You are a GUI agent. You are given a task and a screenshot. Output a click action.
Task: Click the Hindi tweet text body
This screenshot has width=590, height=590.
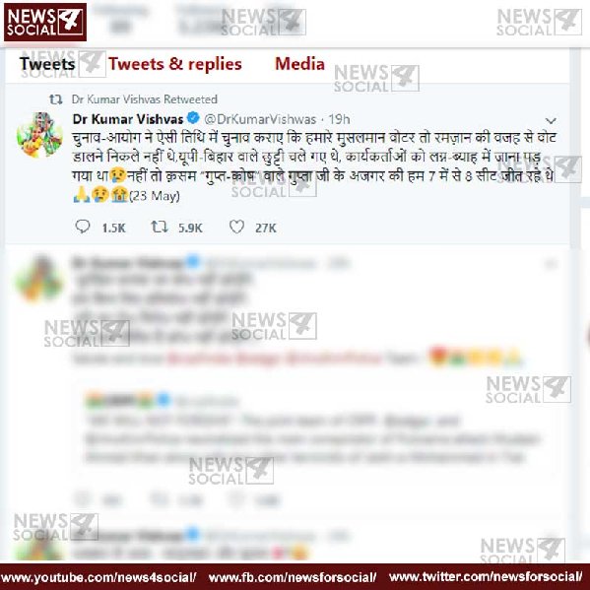314,166
